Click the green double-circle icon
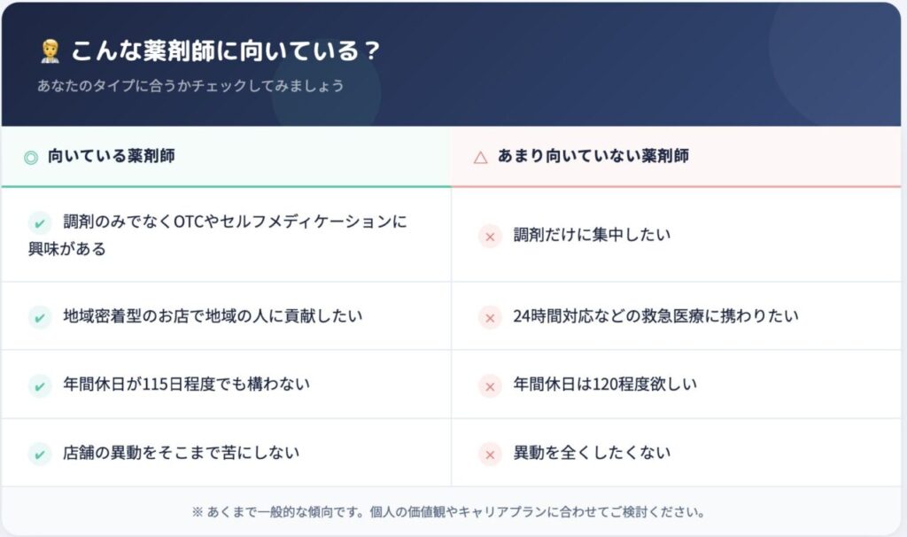The height and width of the screenshot is (537, 907). pos(31,157)
